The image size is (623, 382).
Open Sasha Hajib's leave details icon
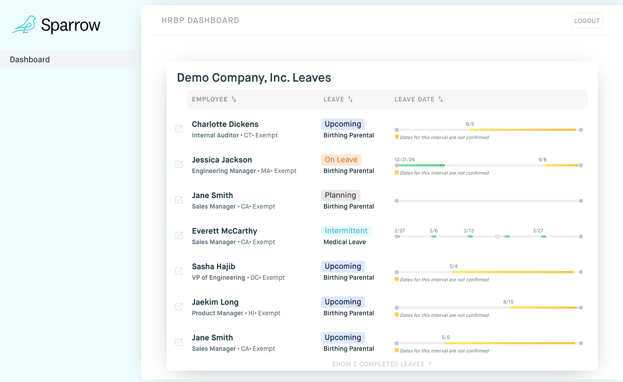point(179,271)
